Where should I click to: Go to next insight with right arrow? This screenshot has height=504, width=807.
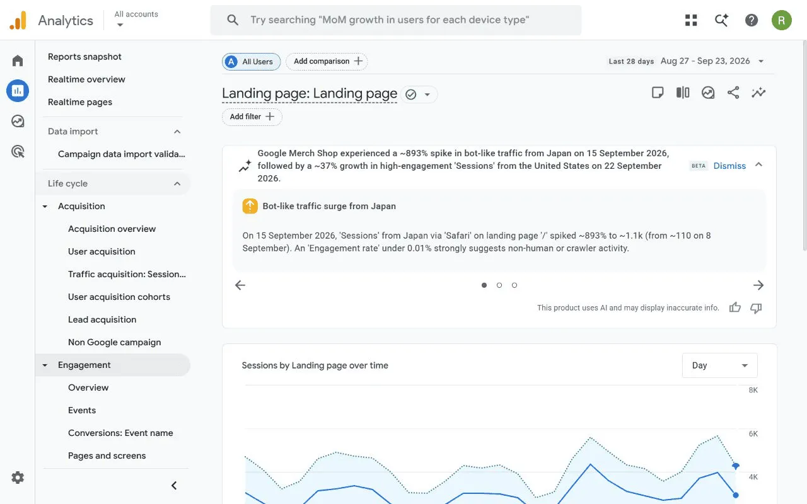pos(758,285)
